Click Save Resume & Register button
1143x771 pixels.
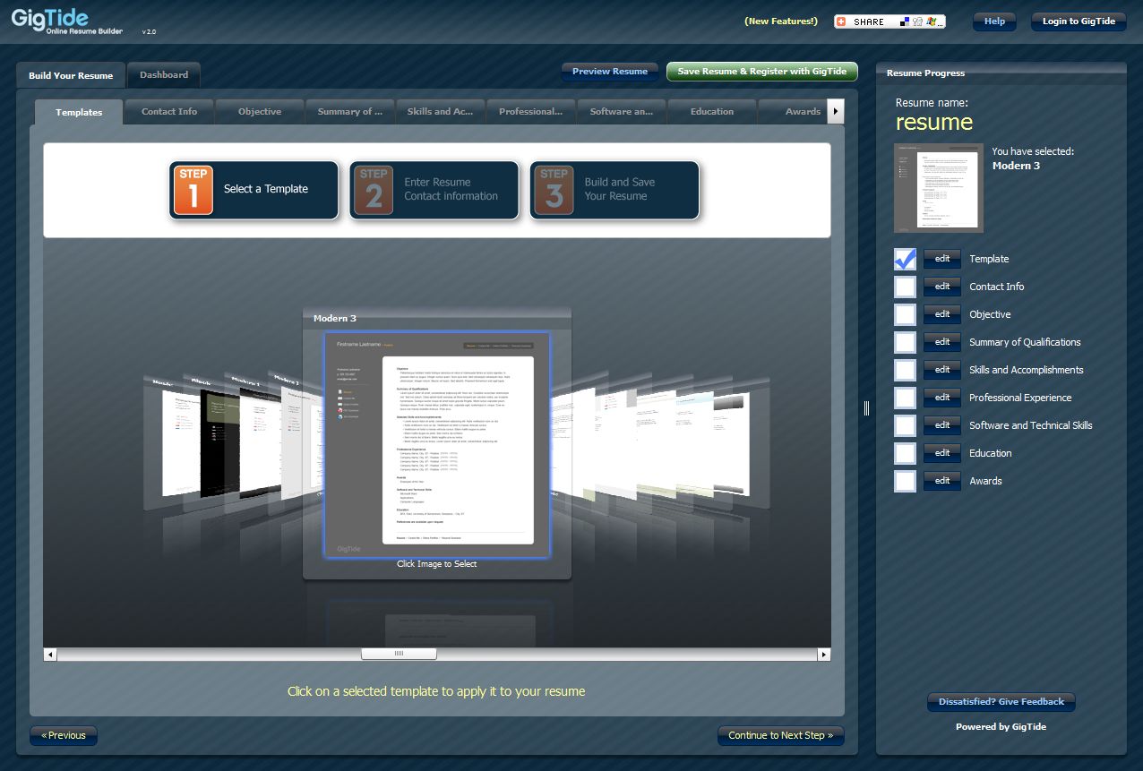(762, 72)
